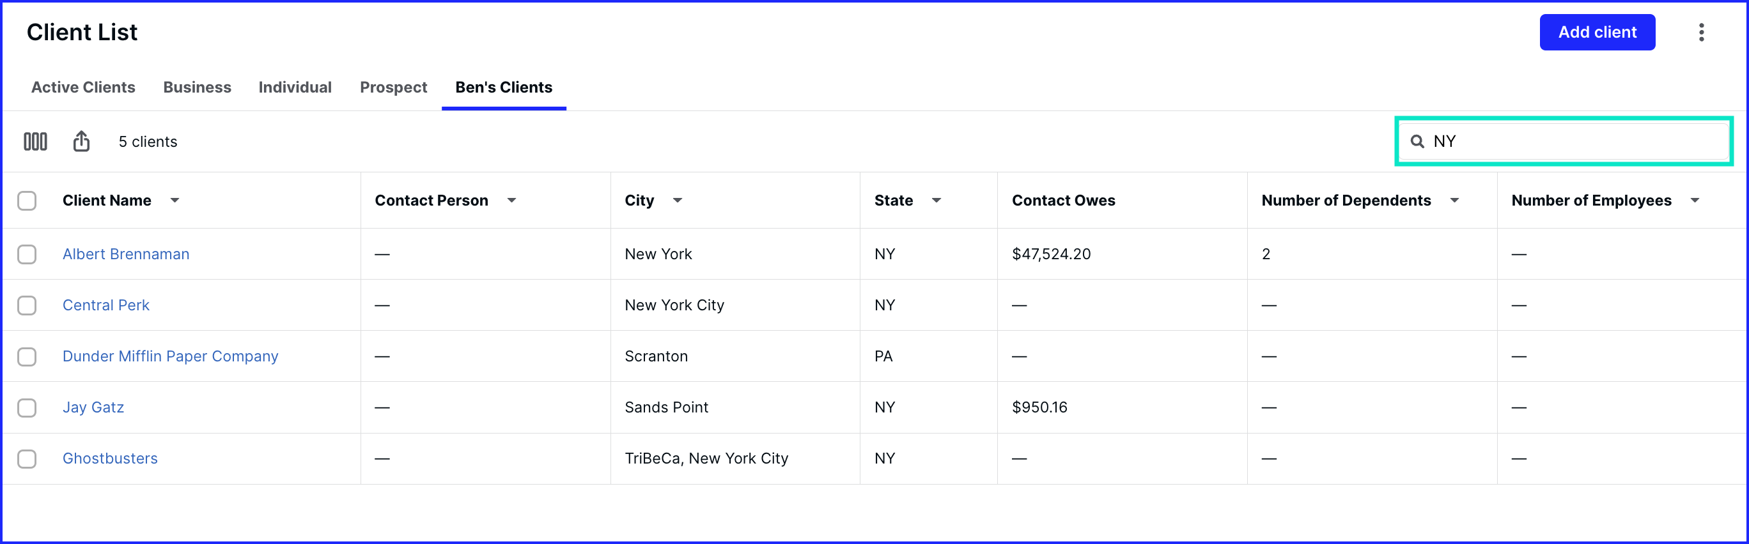Toggle the Ghostbusters row checkbox

click(x=27, y=459)
